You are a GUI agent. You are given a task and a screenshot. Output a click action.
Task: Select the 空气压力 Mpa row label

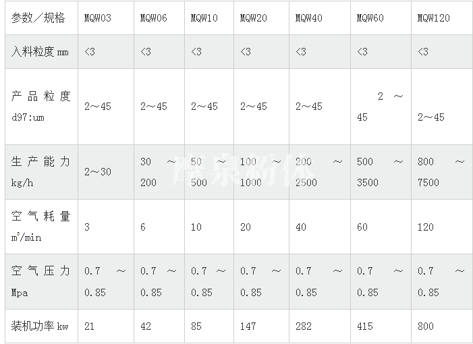40,281
